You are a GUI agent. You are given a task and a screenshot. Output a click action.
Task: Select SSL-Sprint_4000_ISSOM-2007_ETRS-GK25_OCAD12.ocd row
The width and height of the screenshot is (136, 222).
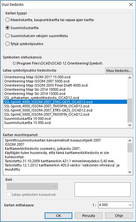click(x=65, y=102)
